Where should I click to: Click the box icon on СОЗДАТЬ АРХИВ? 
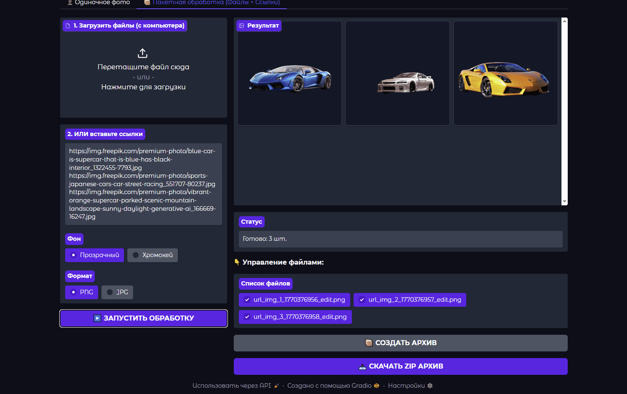click(x=369, y=343)
